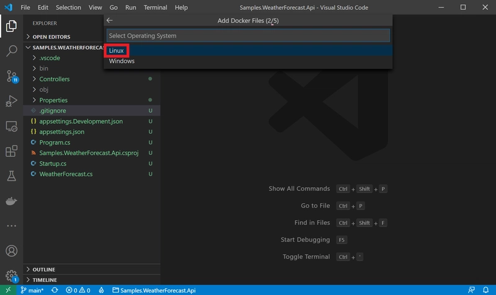Show additional views ellipsis in activity bar
This screenshot has height=295, width=496.
coord(11,226)
